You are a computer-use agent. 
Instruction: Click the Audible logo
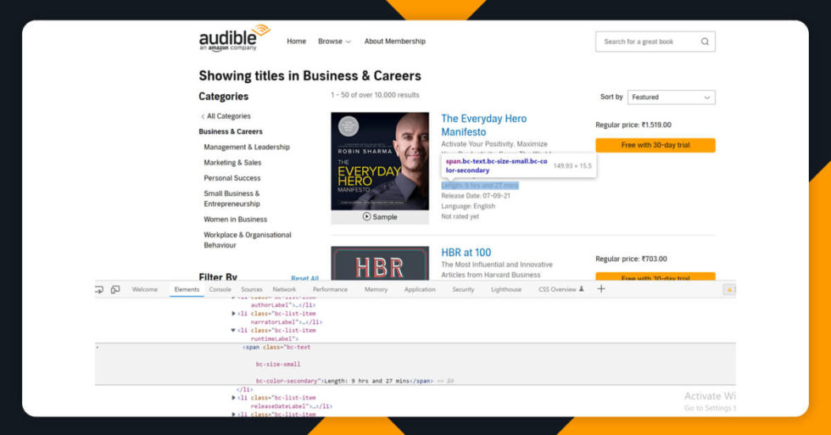tap(234, 38)
